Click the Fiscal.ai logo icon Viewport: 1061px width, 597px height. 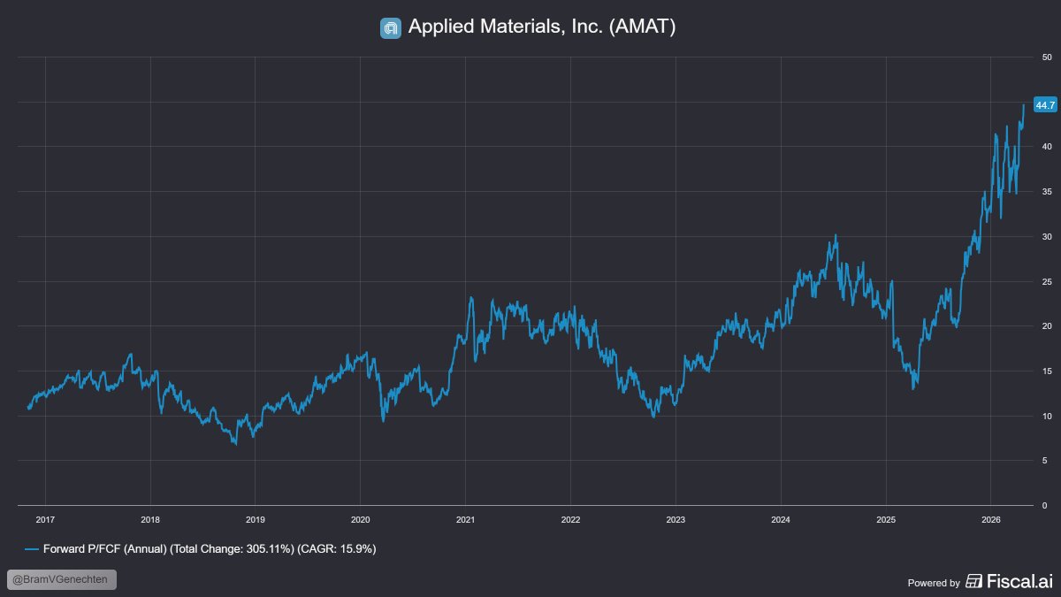click(x=974, y=581)
